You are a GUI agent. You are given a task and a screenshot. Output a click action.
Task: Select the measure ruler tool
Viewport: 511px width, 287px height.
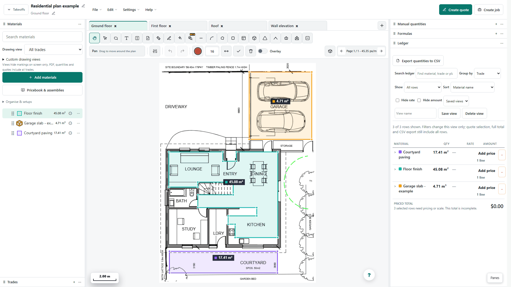click(158, 38)
